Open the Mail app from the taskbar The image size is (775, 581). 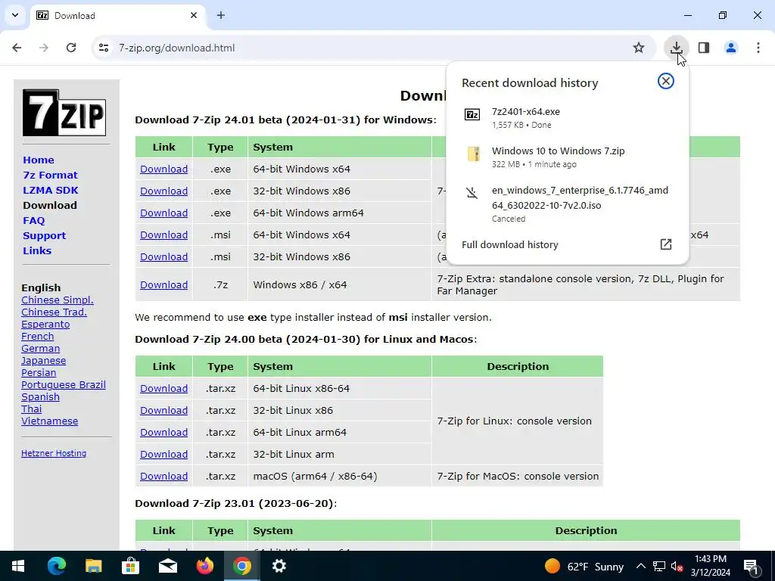tap(167, 566)
